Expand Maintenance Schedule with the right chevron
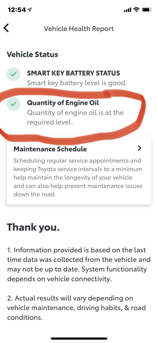 coord(139,148)
